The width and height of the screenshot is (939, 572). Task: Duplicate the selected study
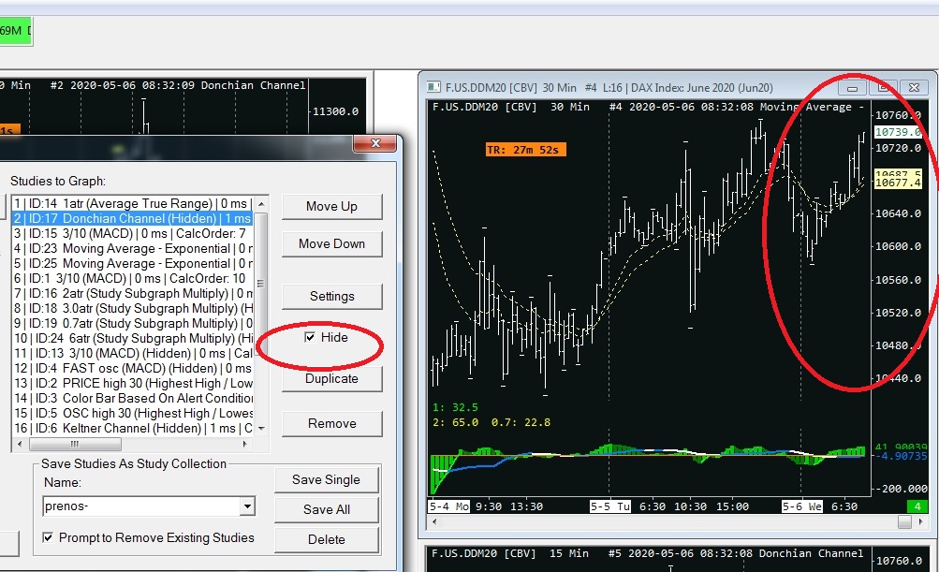pos(331,378)
